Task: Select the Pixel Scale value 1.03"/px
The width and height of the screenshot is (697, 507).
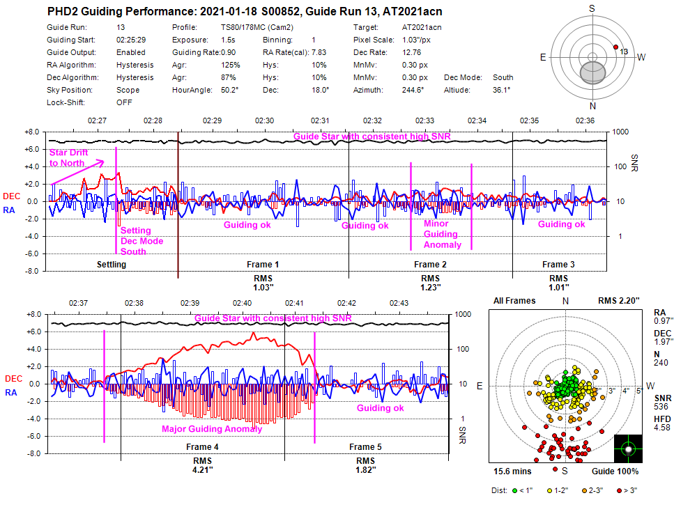Action: point(417,40)
